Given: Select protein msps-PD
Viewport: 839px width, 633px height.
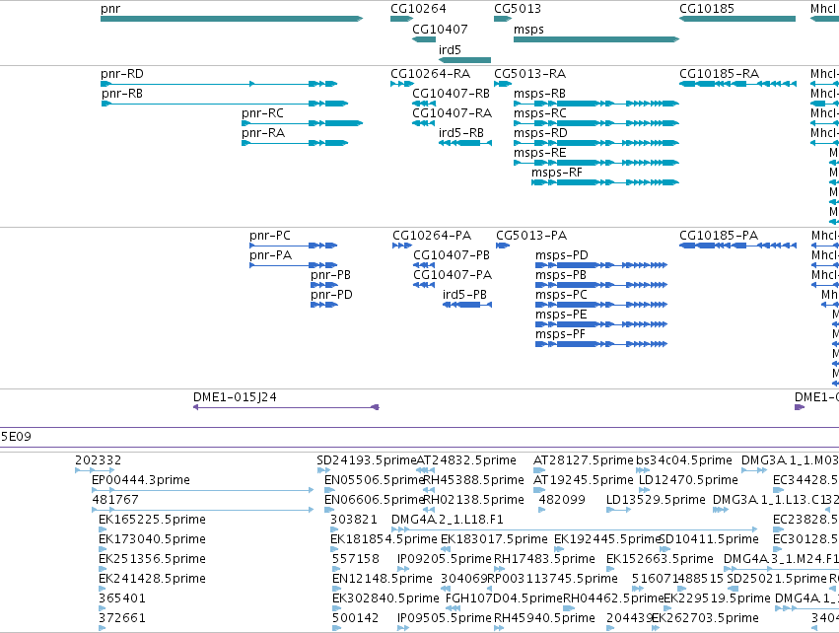Looking at the screenshot, I should pos(601,265).
